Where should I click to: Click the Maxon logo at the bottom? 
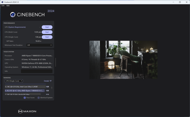tap(27, 111)
